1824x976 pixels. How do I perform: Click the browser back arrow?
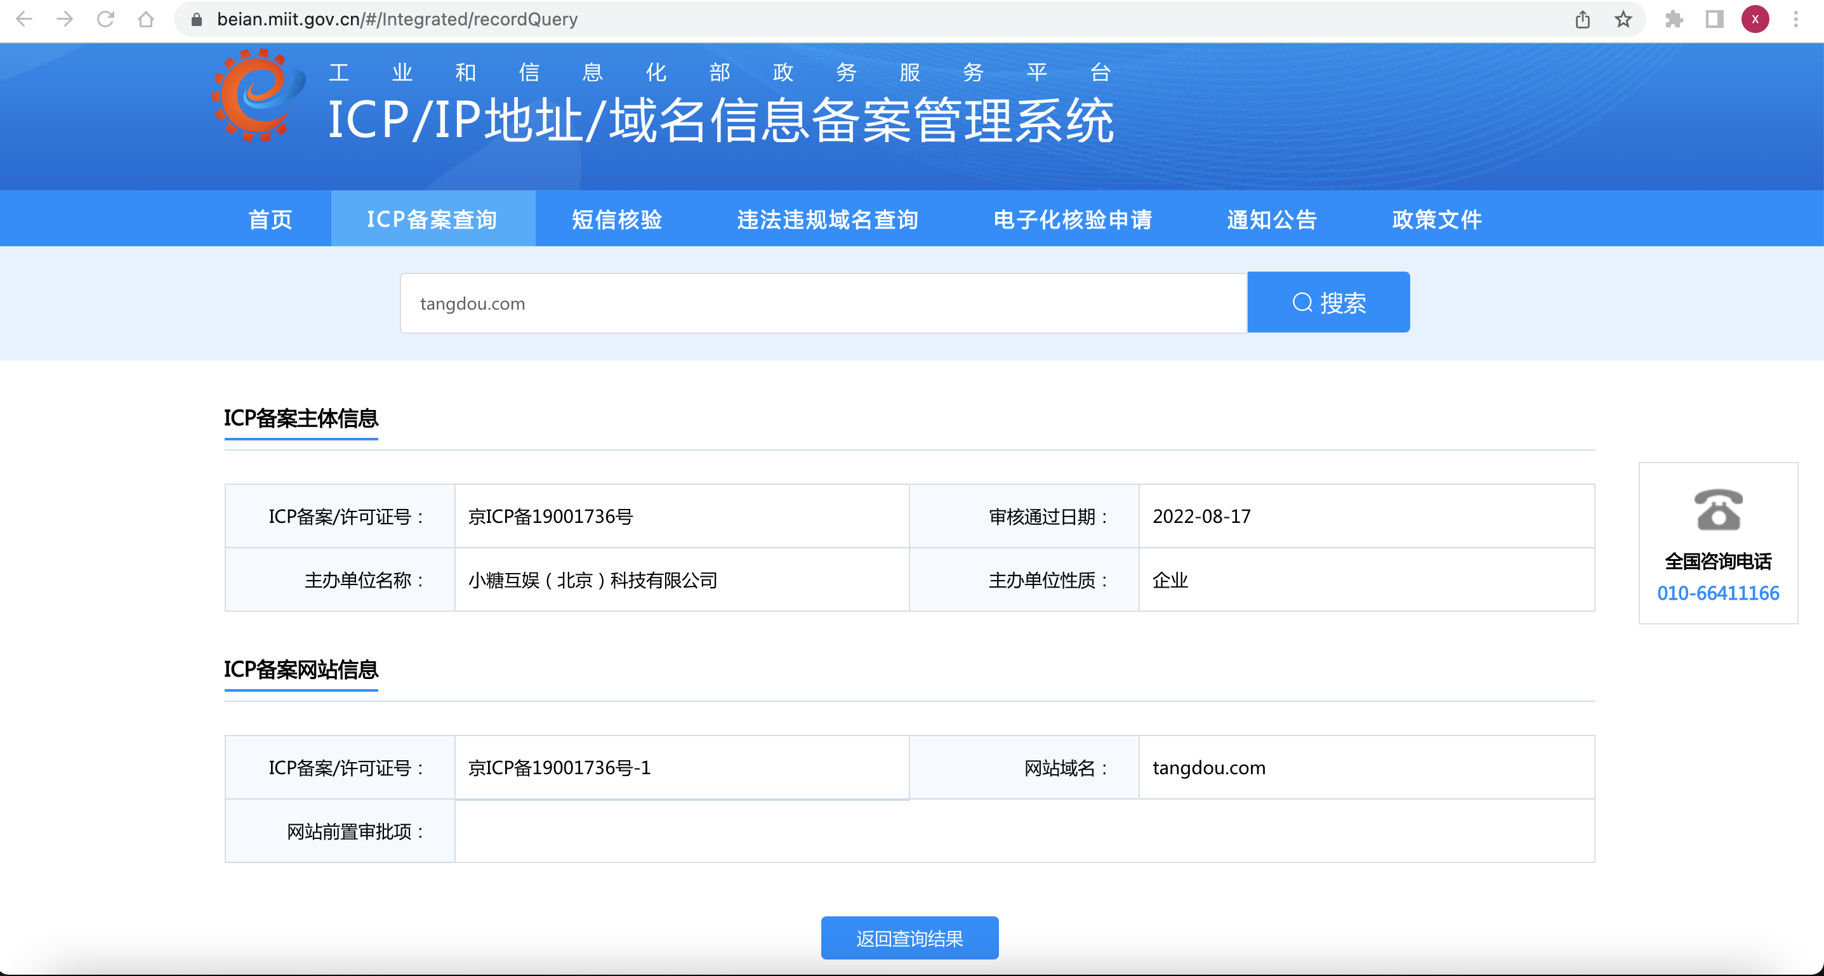point(24,19)
